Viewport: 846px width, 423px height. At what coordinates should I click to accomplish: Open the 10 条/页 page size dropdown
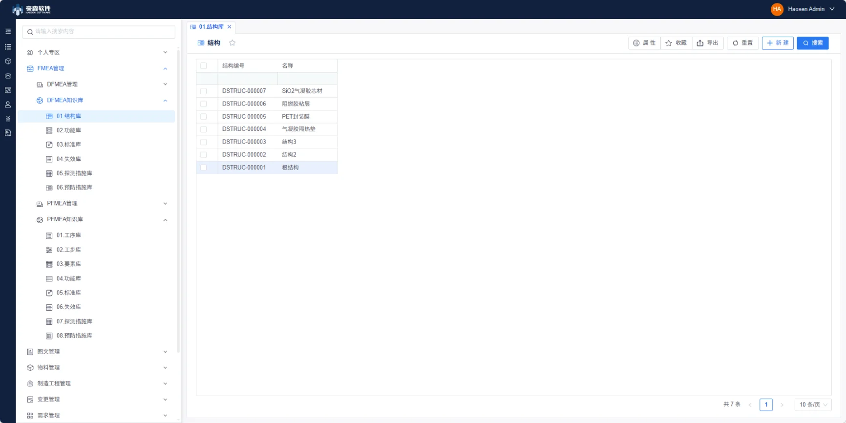coord(813,405)
